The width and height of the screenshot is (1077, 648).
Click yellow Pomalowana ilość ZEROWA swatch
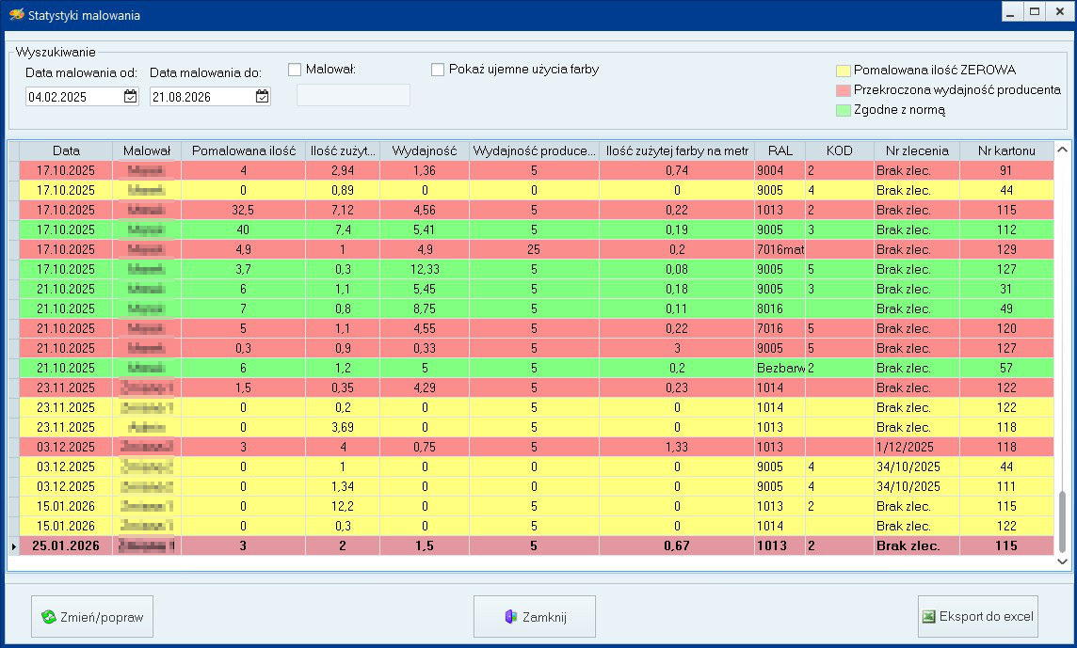pos(844,71)
